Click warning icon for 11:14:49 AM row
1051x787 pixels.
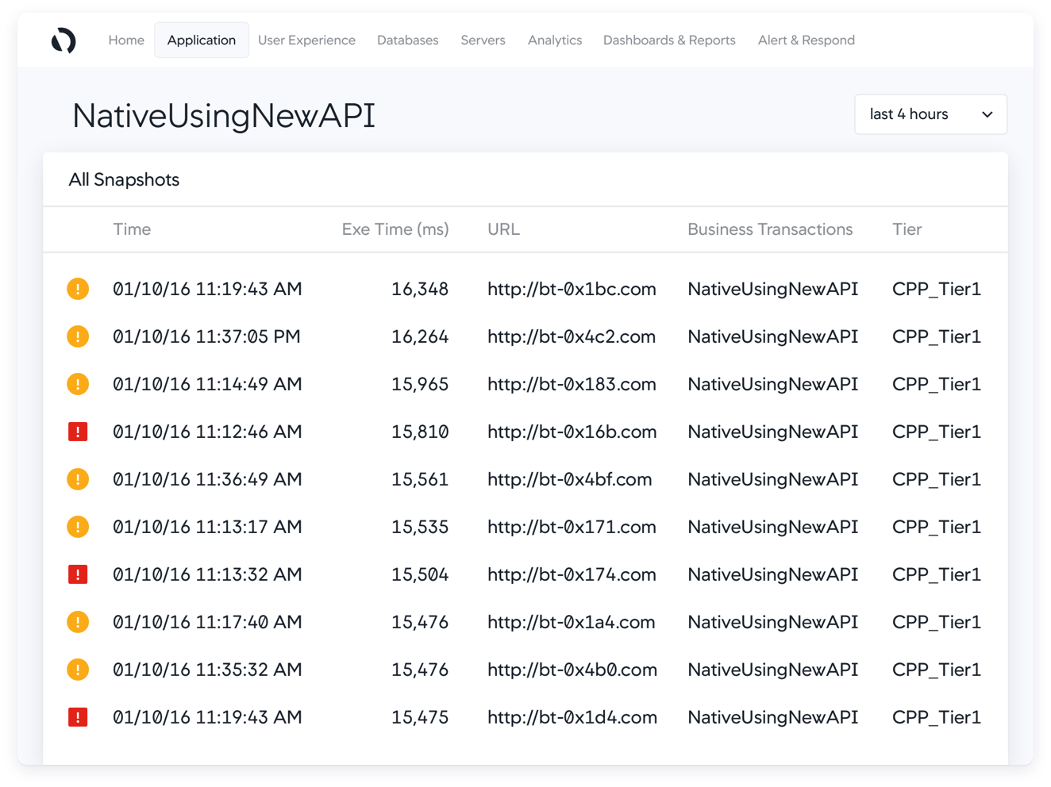pyautogui.click(x=78, y=384)
